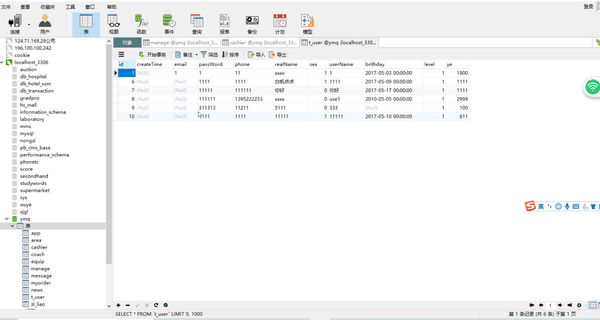Open the 工具 (Tools) menu
Screen dimensions: 600x320
70,7
